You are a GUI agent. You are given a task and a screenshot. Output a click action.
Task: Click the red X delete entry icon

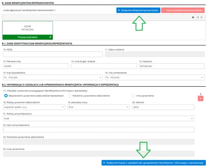coord(201,99)
